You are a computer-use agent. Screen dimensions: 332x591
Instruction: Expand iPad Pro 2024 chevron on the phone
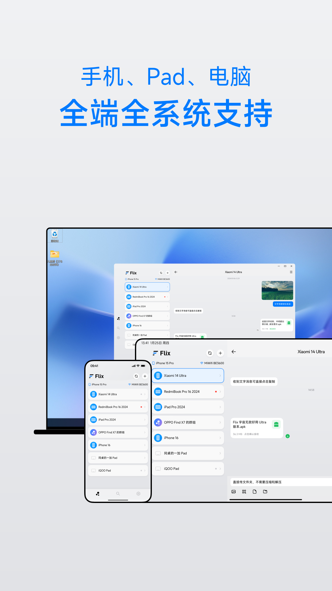coord(145,420)
